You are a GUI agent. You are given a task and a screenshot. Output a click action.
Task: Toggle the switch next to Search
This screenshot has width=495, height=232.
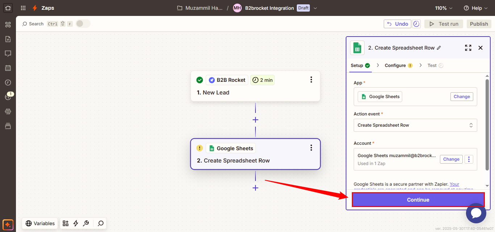(x=83, y=24)
